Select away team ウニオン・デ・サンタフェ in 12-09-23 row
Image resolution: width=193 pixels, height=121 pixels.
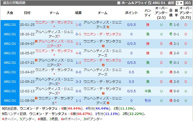click(x=102, y=81)
